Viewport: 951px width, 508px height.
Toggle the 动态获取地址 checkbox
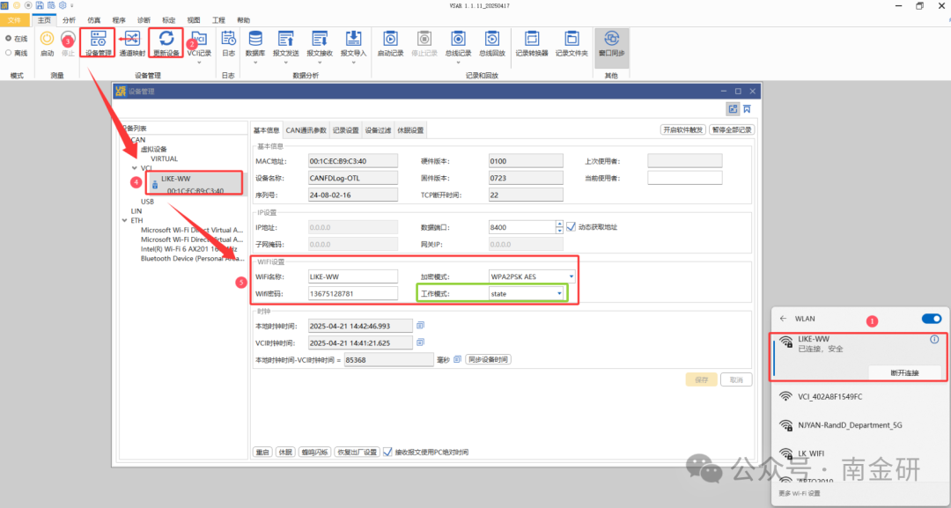pos(571,226)
